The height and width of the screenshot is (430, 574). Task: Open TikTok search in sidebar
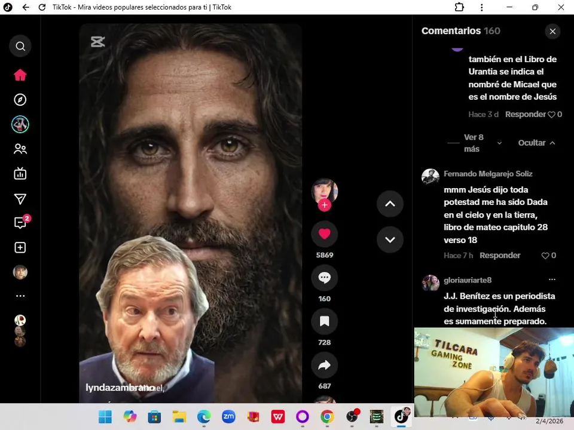(x=20, y=46)
